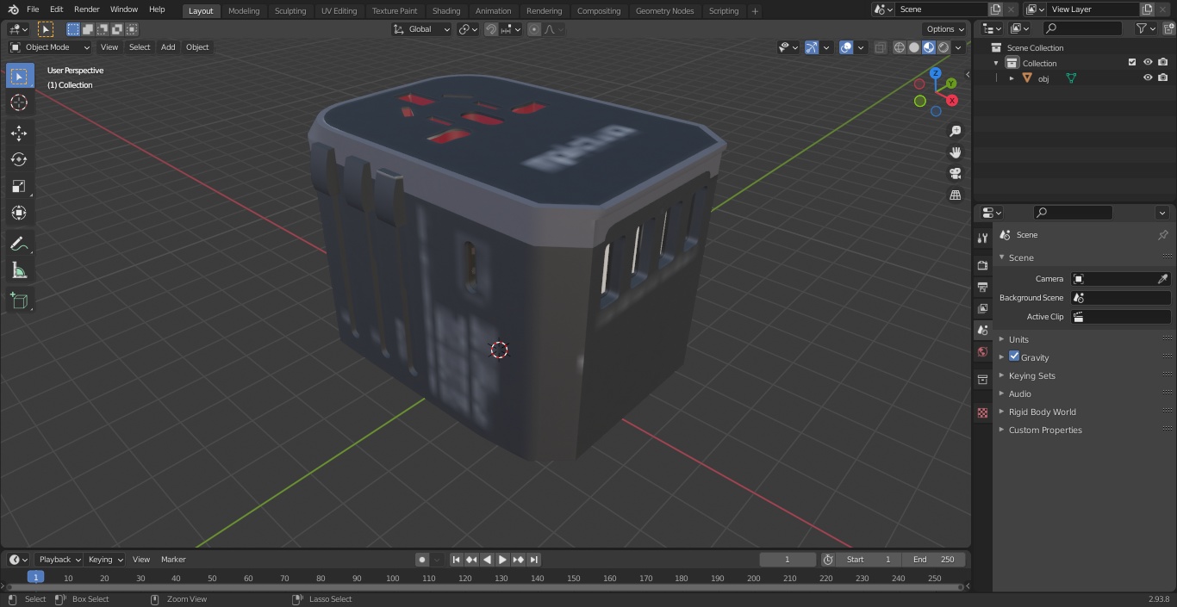Viewport: 1177px width, 607px height.
Task: Open the Keying dropdown
Action: pos(105,560)
